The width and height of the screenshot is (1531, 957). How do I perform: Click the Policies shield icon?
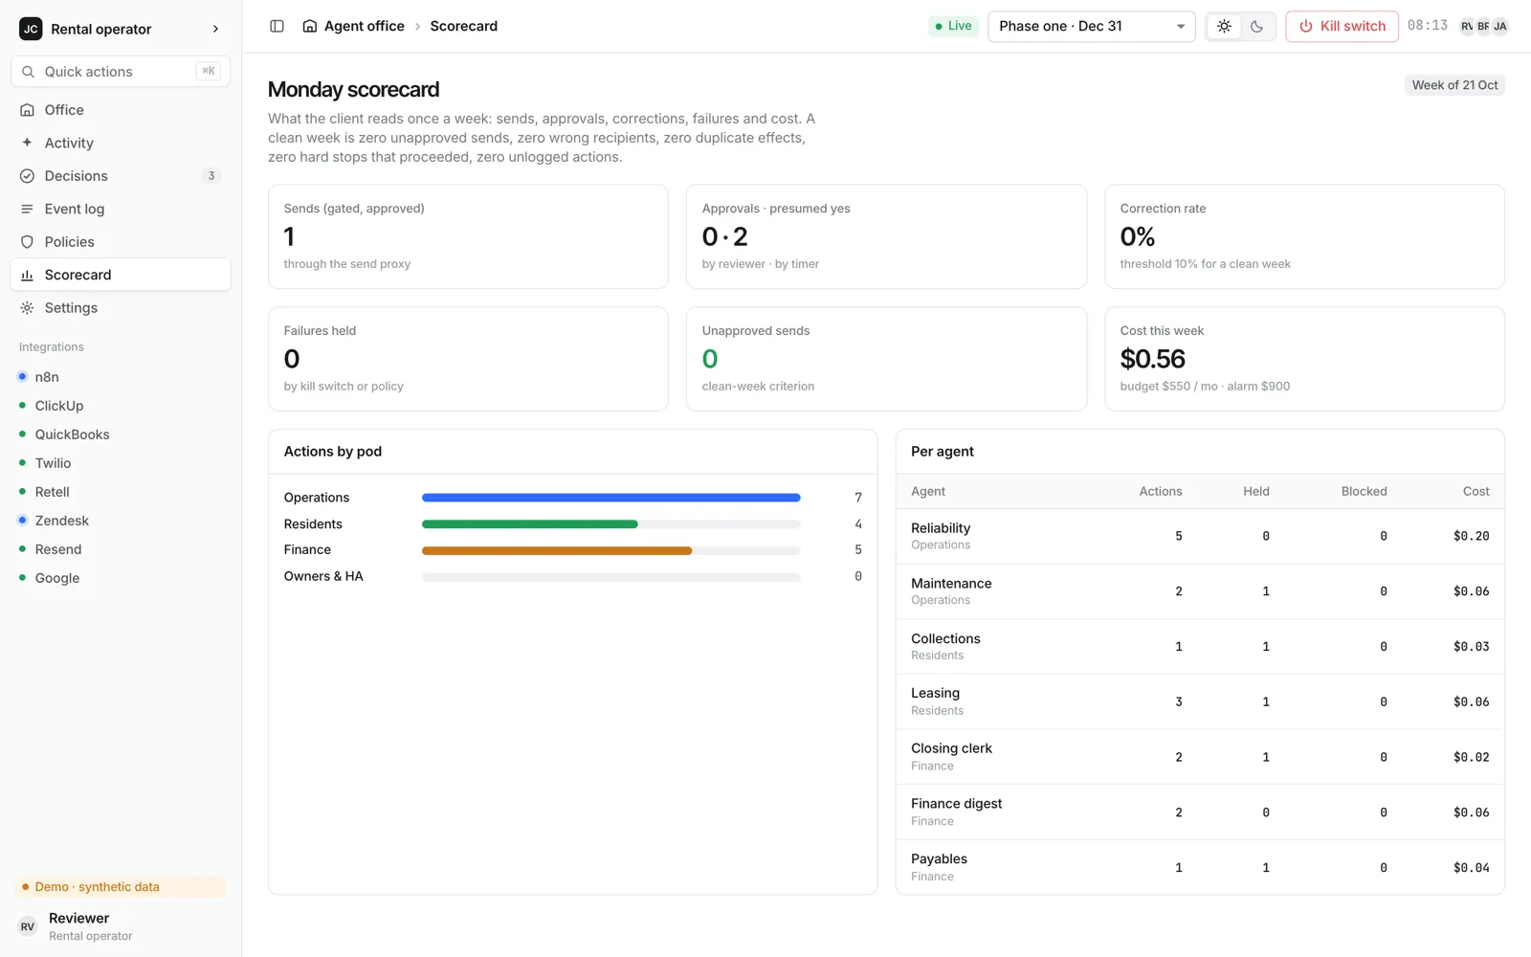(x=28, y=242)
